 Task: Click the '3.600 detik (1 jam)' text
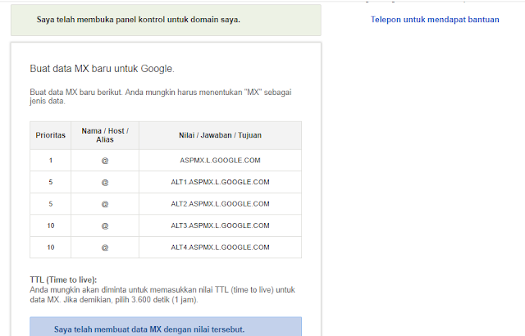click(164, 300)
